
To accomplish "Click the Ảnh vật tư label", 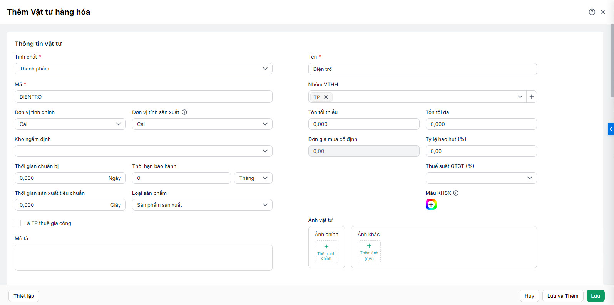I will point(320,220).
